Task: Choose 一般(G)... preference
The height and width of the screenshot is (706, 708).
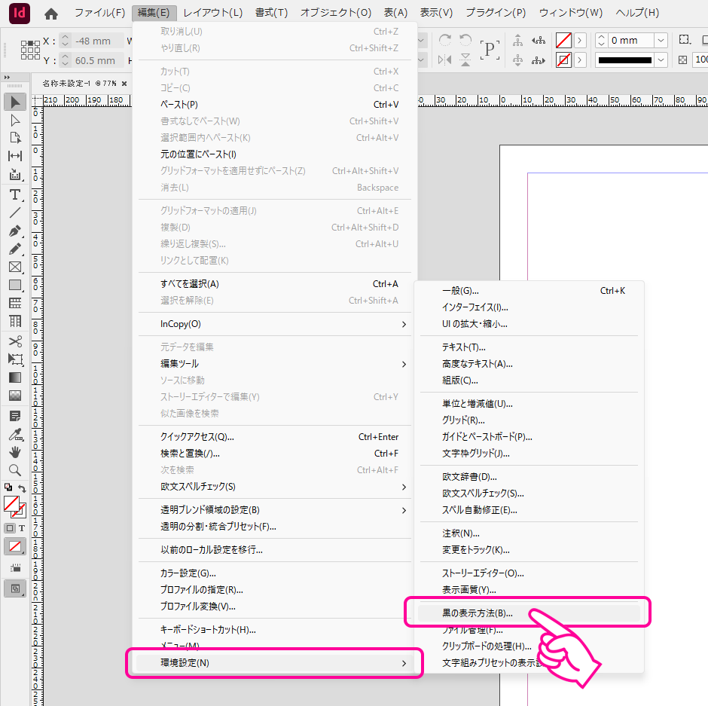Action: pos(529,290)
